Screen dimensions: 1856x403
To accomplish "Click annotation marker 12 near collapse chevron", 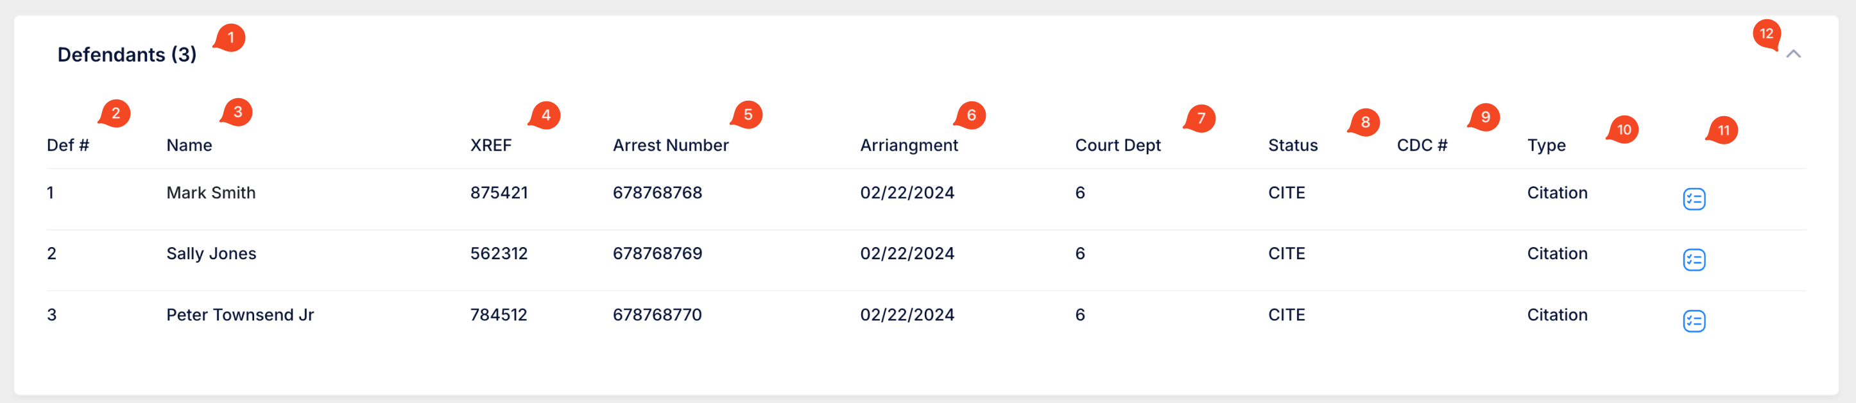I will coord(1767,35).
